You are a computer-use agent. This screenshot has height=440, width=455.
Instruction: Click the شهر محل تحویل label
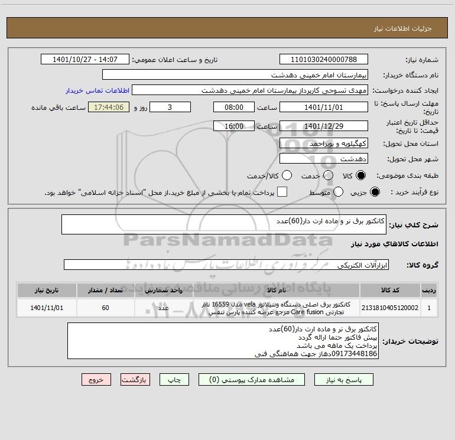point(413,159)
